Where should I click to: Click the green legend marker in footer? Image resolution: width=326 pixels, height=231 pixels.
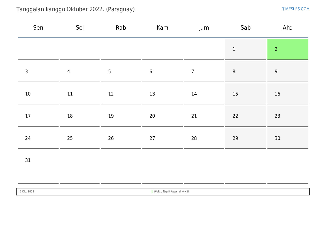click(152, 192)
